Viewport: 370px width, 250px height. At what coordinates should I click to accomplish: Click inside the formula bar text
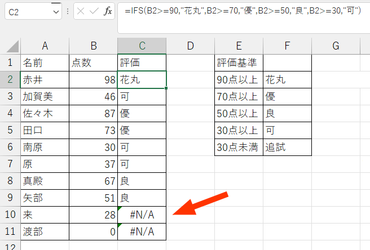pos(243,11)
